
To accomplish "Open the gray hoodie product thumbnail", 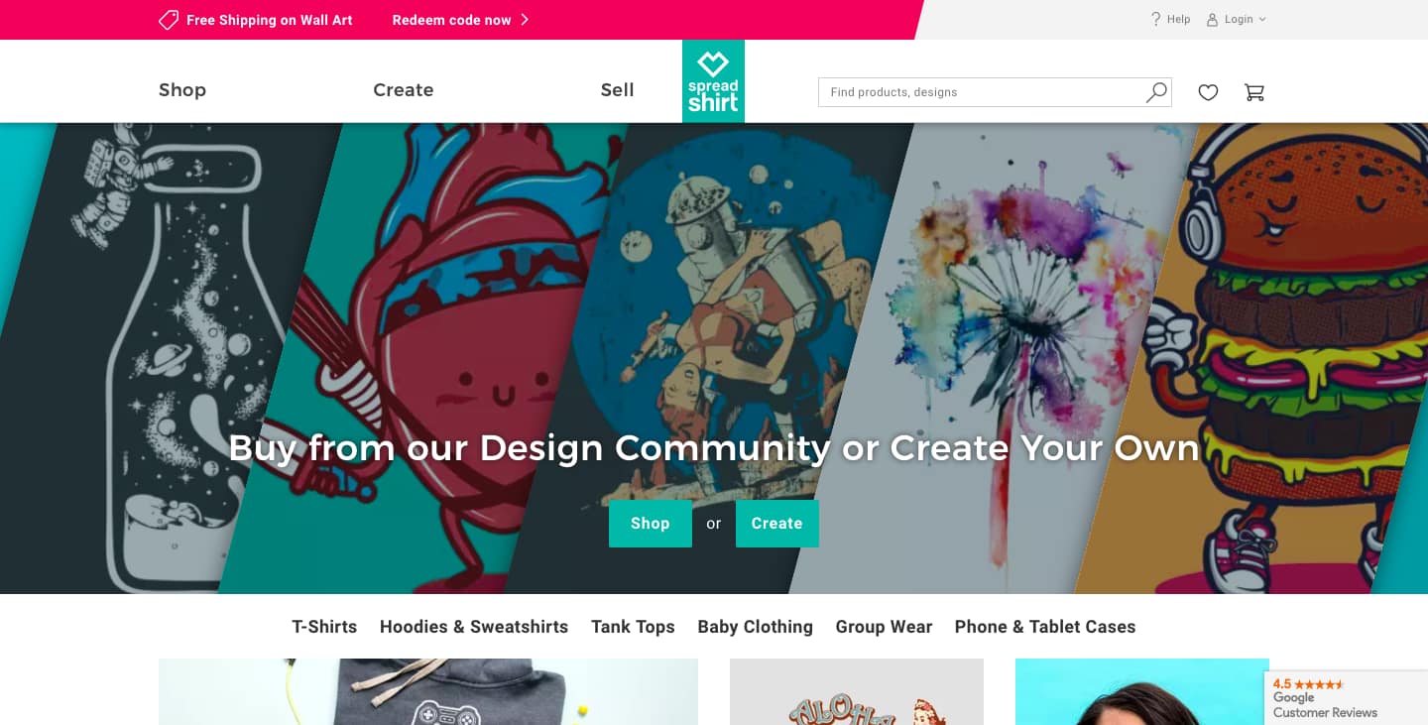I will (x=428, y=691).
